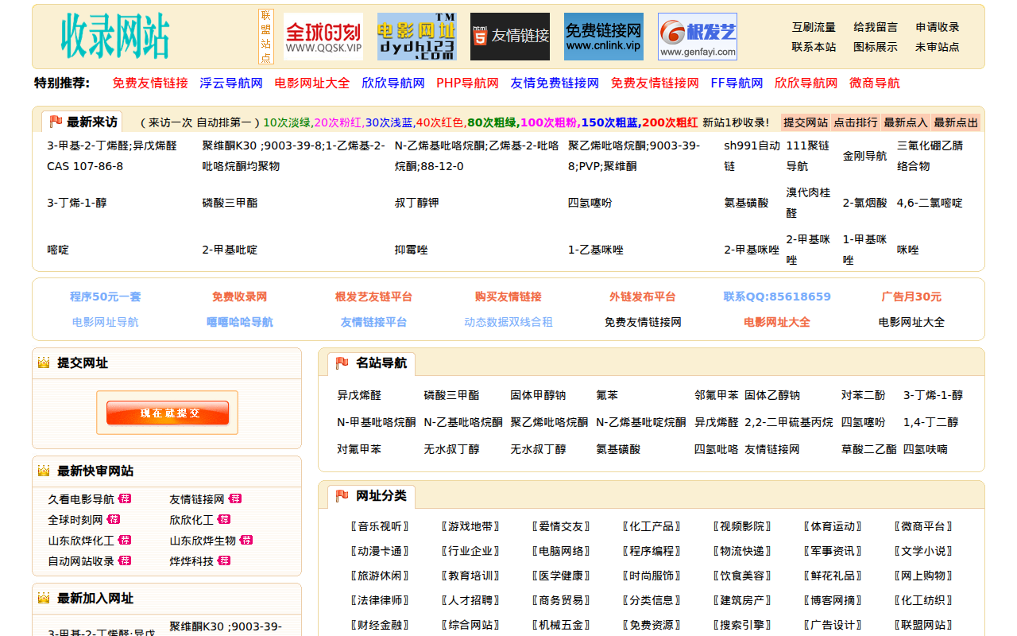Open the 免费链接网 cnlink.vip banner
This screenshot has width=1017, height=636.
click(603, 37)
